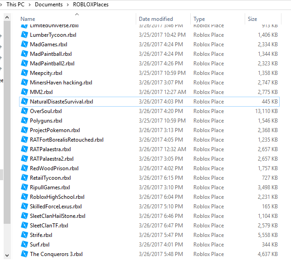291x261 pixels.
Task: Expand breadcrumb arrow after This PC
Action: 30,5
